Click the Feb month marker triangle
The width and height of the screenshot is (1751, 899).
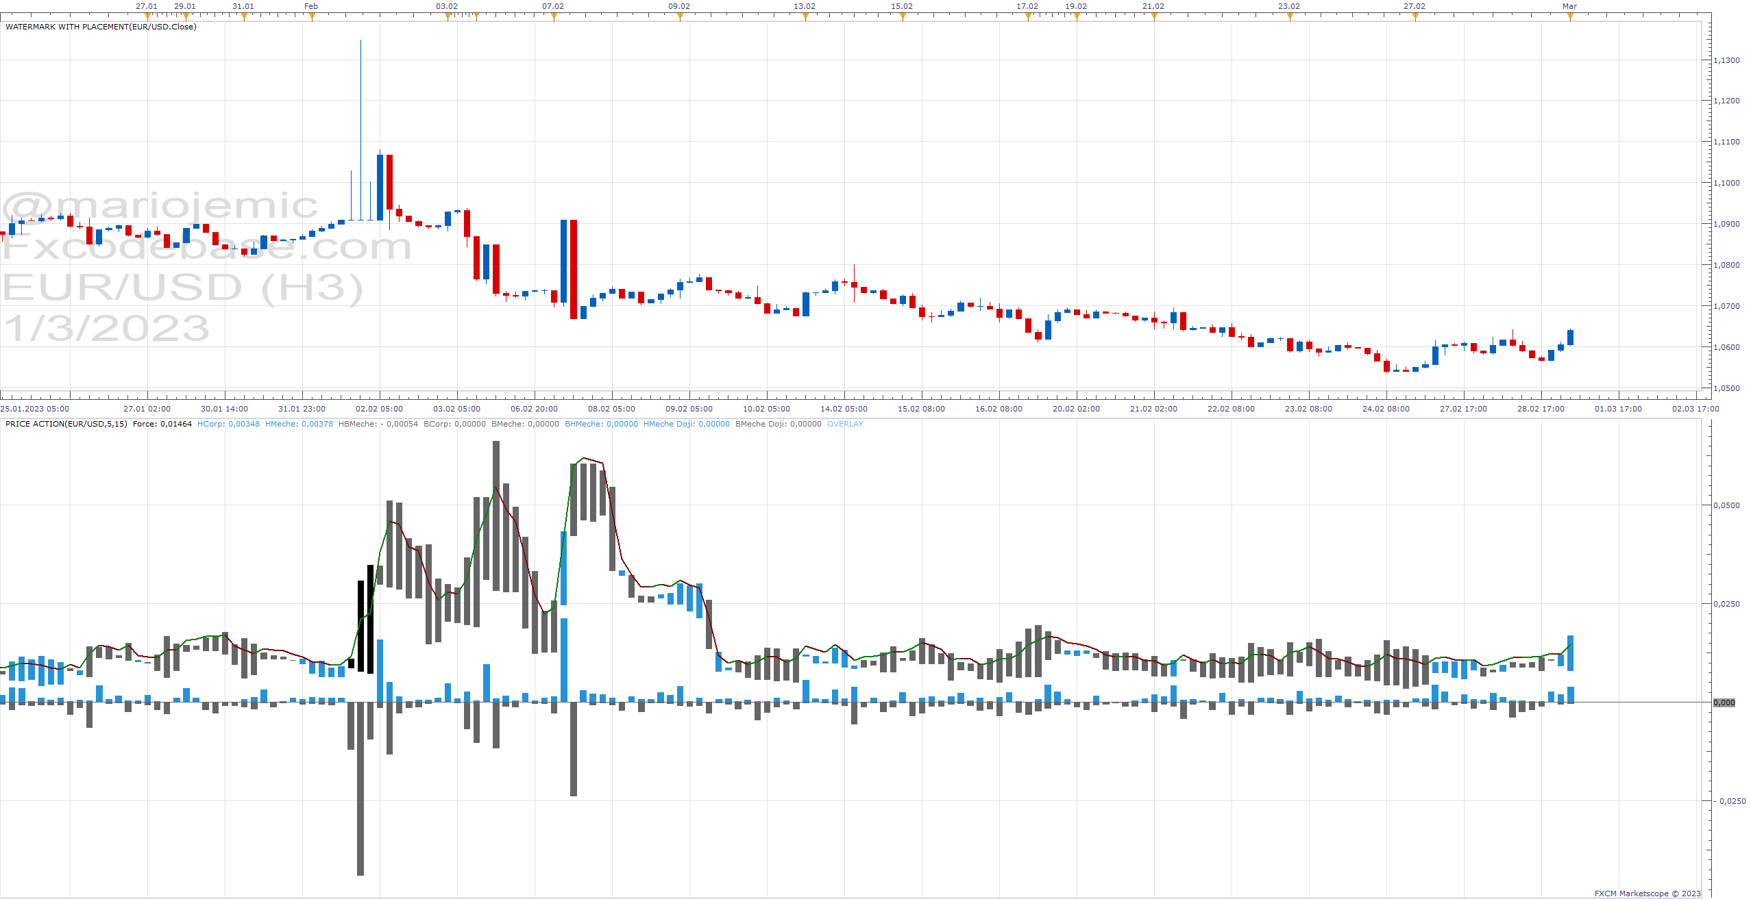[x=312, y=17]
